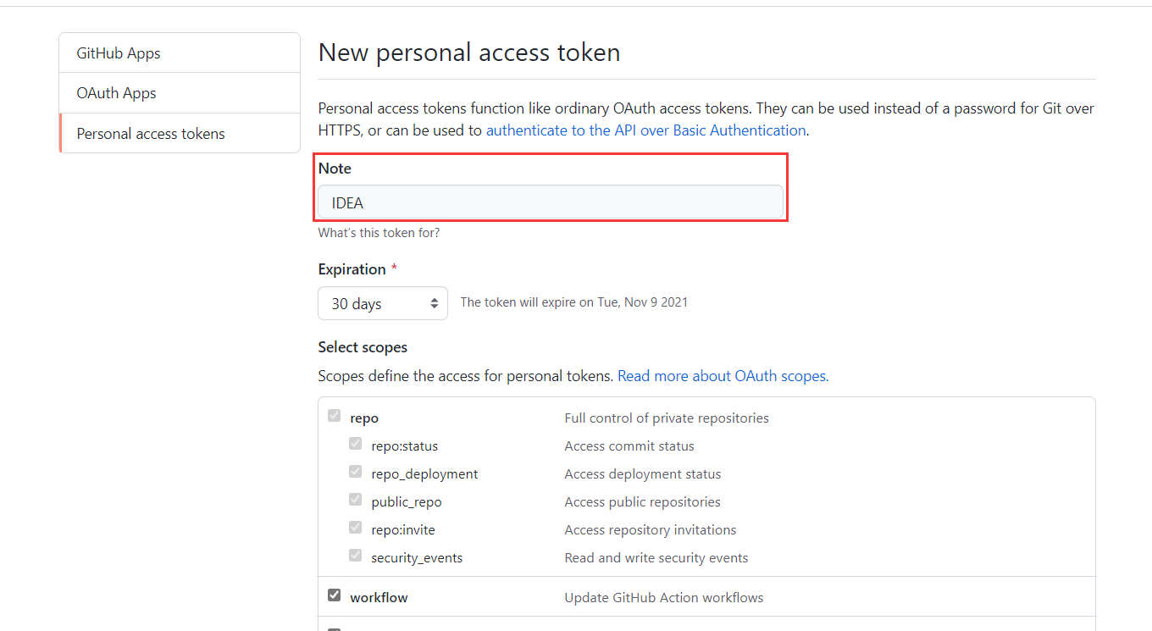Follow the Basic Authentication API link
This screenshot has height=631, width=1152.
tap(645, 130)
